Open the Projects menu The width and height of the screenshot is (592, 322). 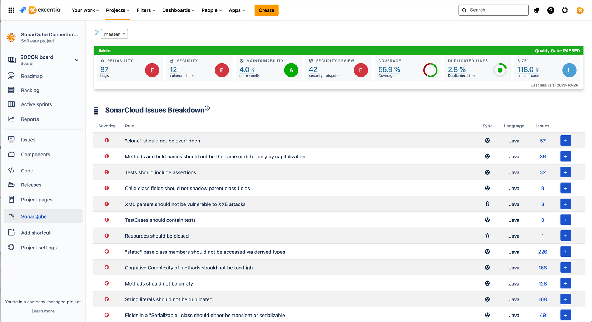118,10
